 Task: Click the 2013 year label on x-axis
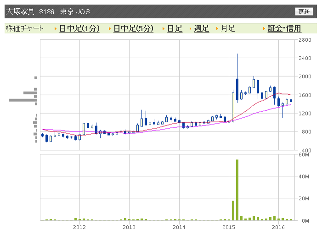click(129, 227)
